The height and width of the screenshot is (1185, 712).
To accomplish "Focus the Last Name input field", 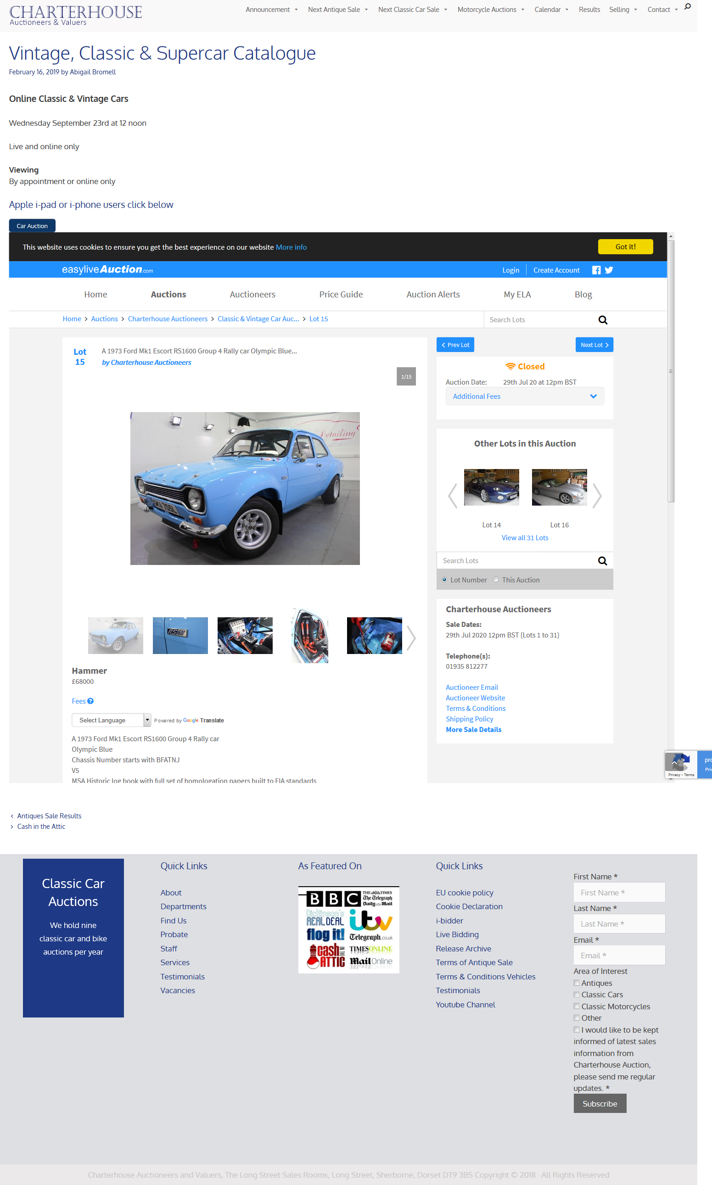I will point(619,924).
